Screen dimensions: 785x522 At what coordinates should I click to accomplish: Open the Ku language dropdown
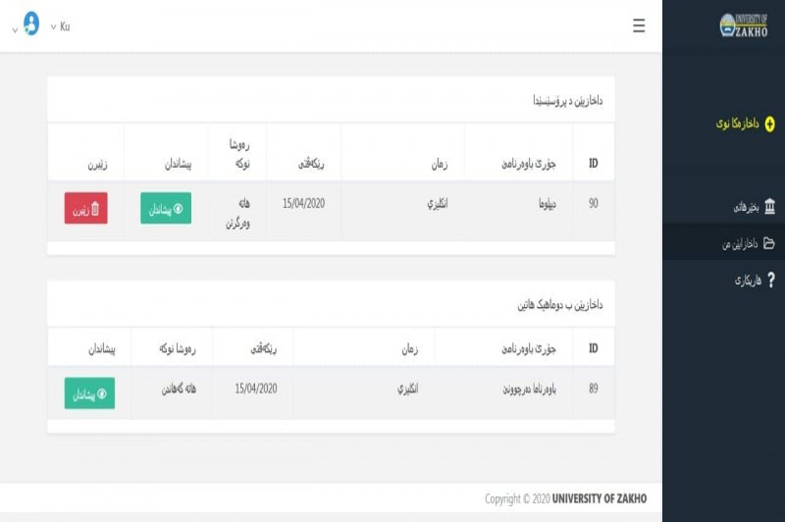(x=60, y=26)
